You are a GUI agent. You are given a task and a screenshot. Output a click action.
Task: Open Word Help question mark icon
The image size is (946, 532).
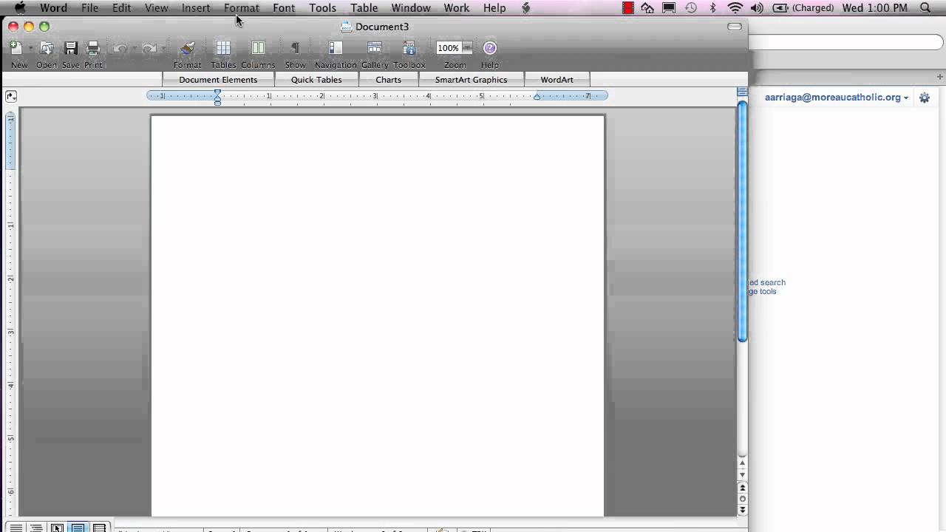(490, 48)
